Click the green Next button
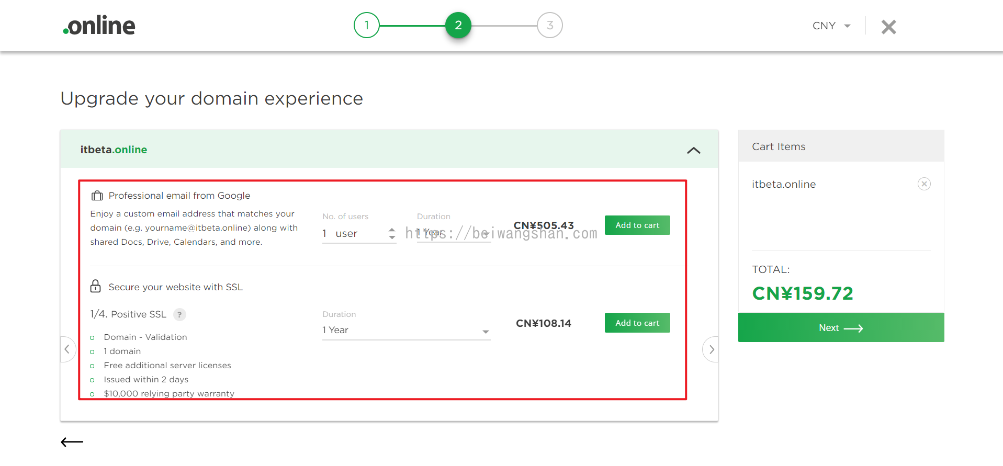The width and height of the screenshot is (1003, 466). pyautogui.click(x=841, y=327)
